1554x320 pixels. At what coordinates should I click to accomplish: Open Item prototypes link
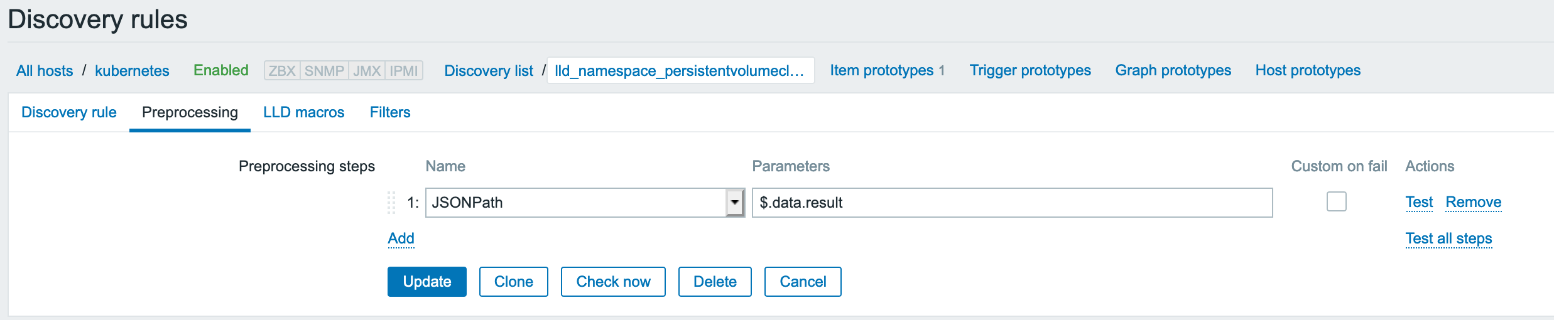tap(881, 70)
